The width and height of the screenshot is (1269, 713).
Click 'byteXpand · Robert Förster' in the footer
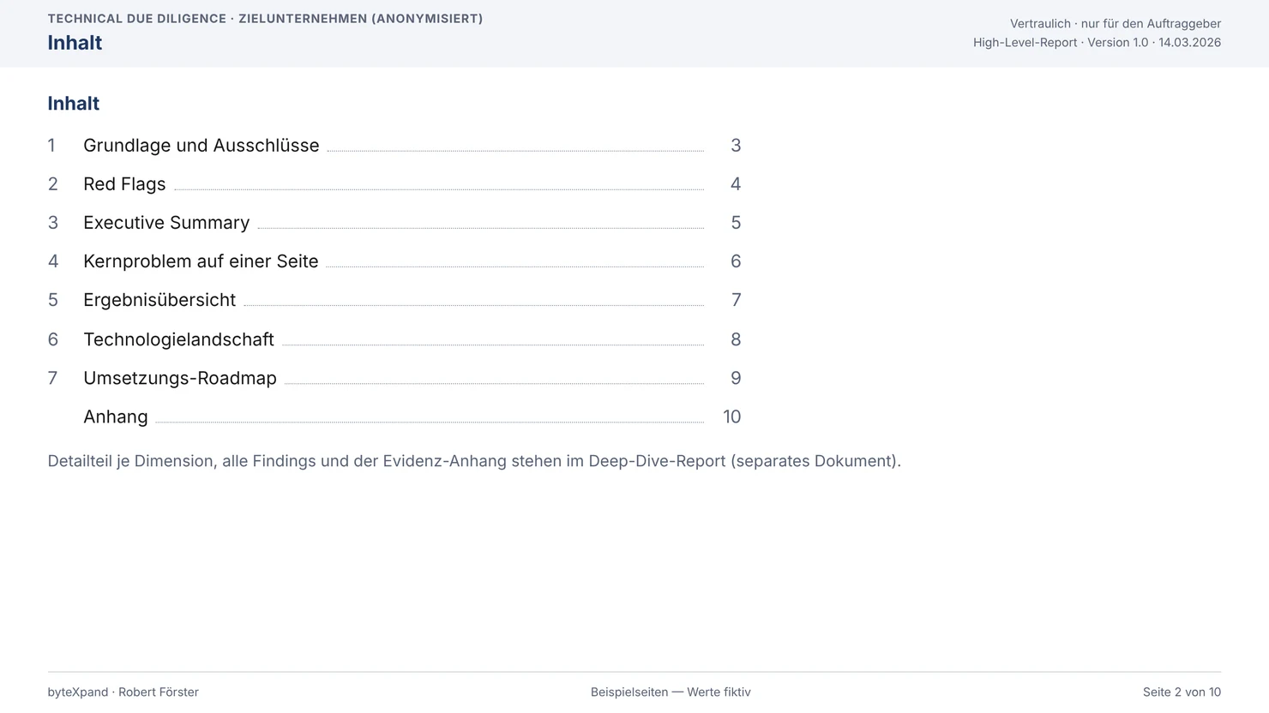coord(123,692)
